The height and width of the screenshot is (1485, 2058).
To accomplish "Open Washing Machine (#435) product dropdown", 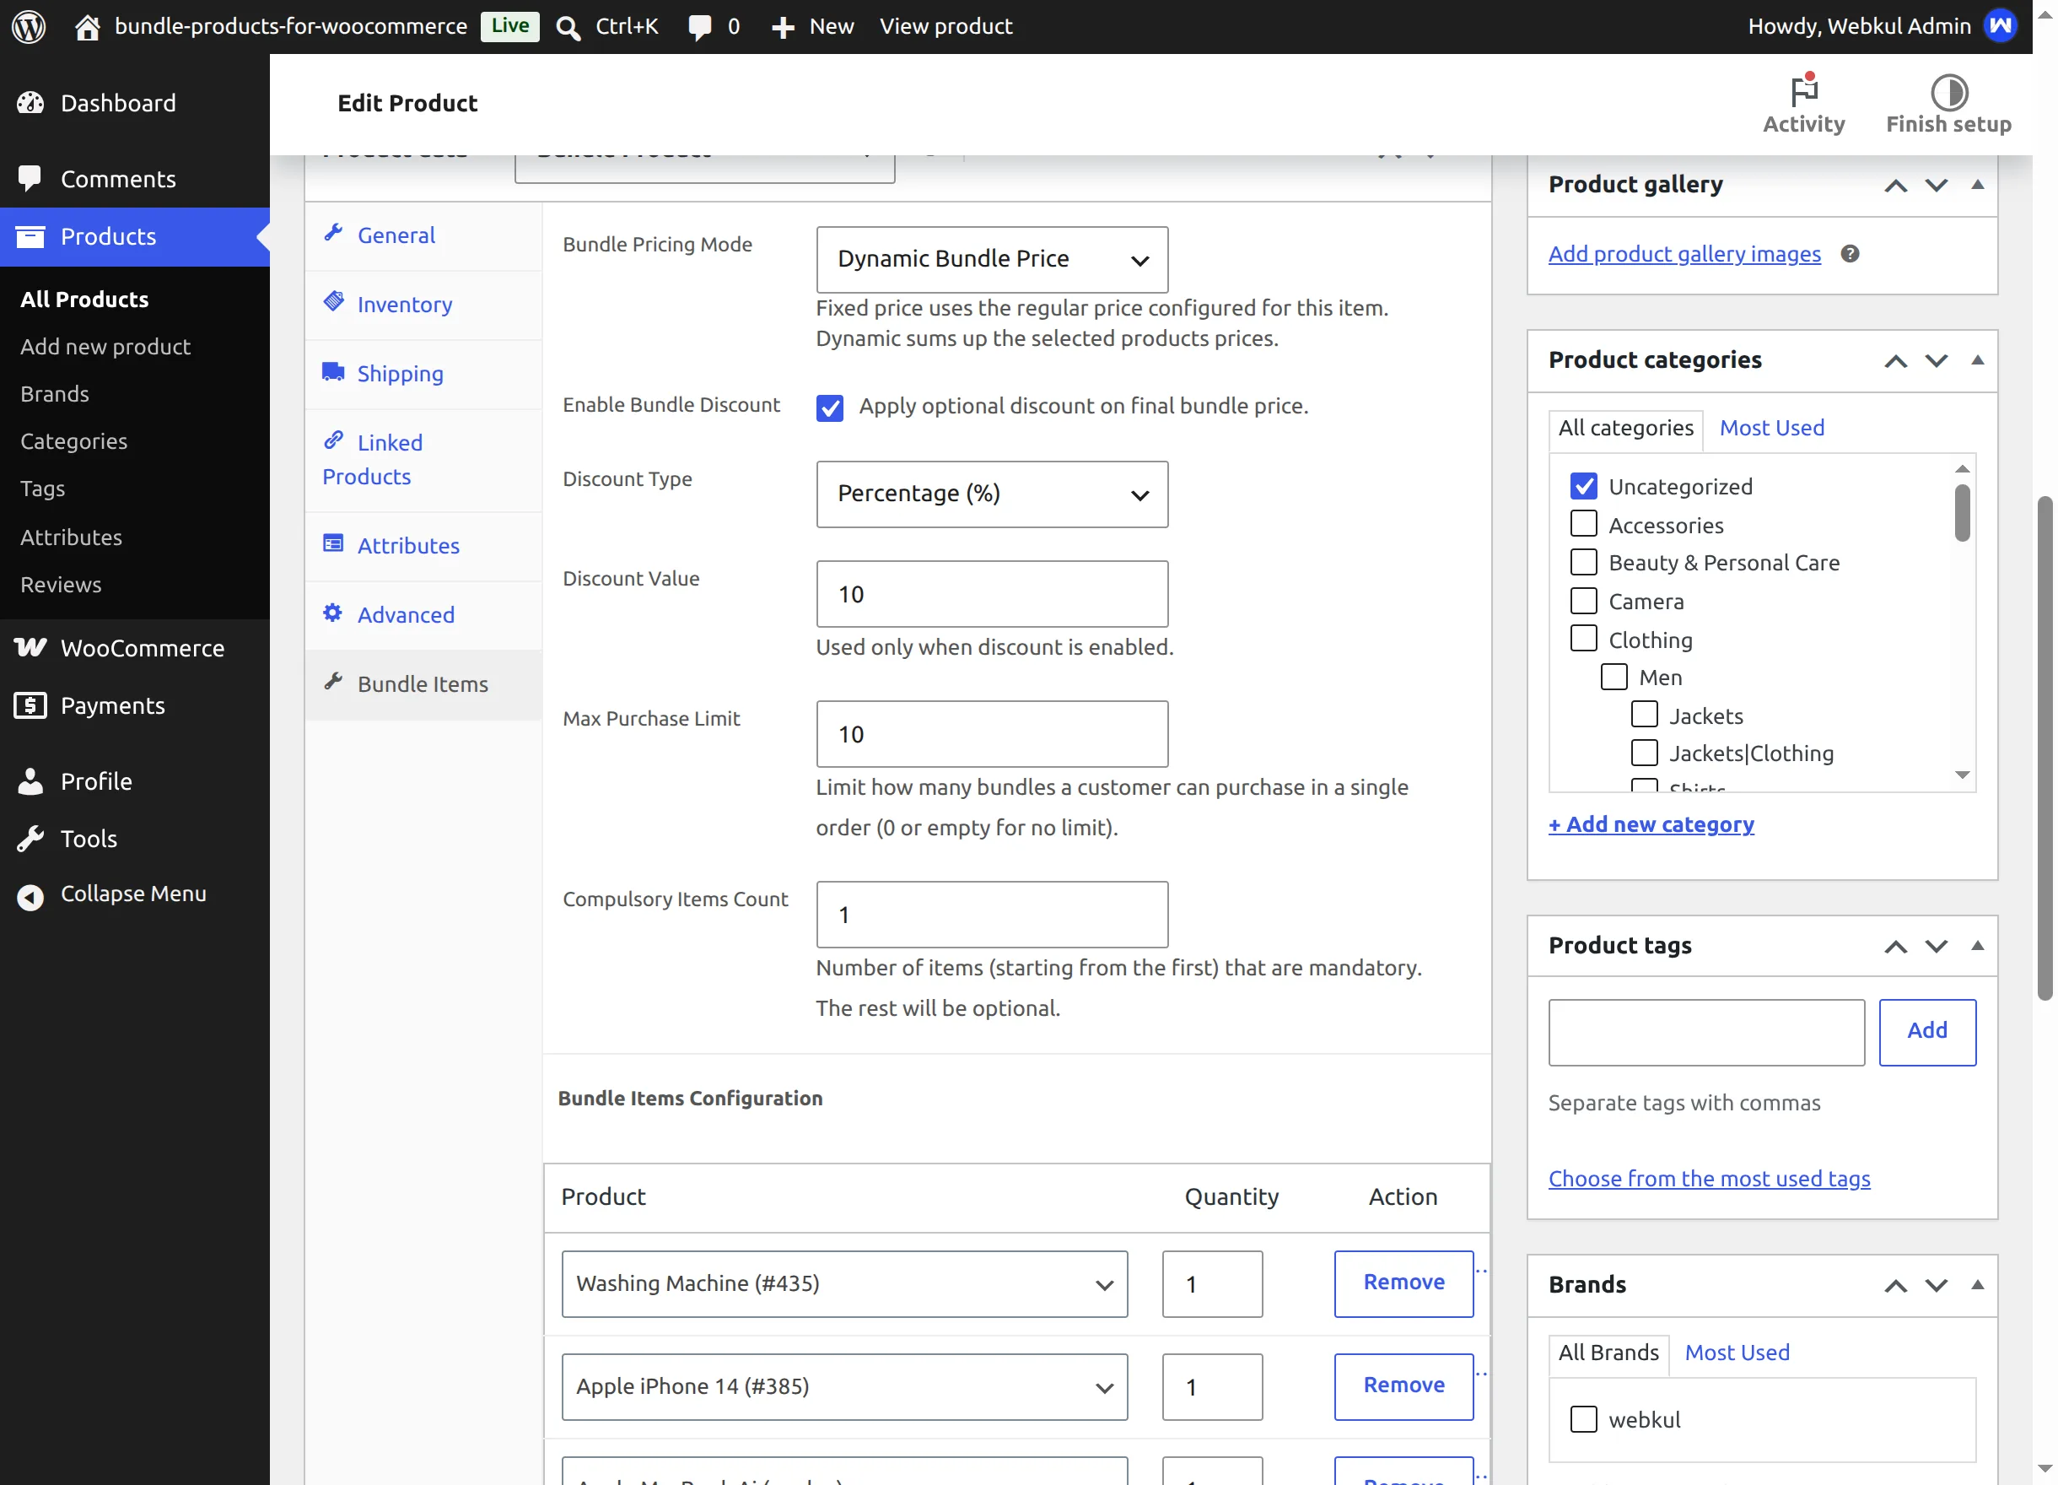I will pos(844,1283).
